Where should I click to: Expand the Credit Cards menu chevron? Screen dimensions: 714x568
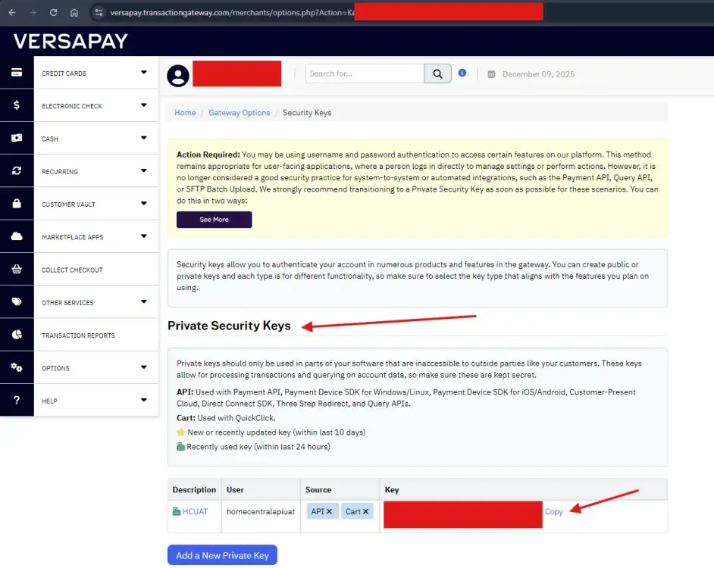pos(143,73)
